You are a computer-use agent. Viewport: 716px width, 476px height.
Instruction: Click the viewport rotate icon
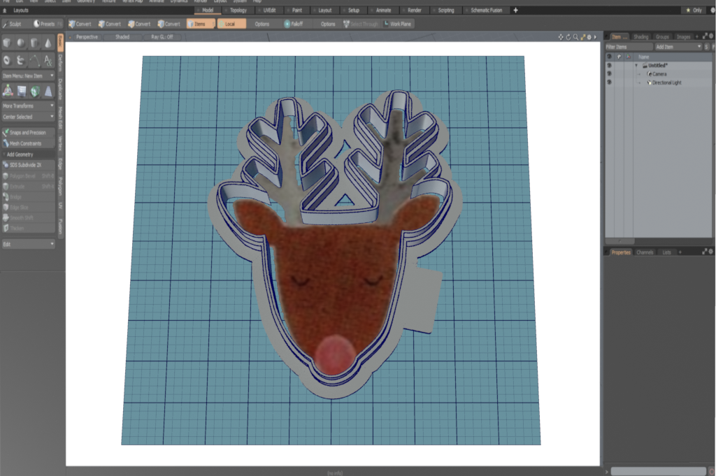[x=568, y=36]
